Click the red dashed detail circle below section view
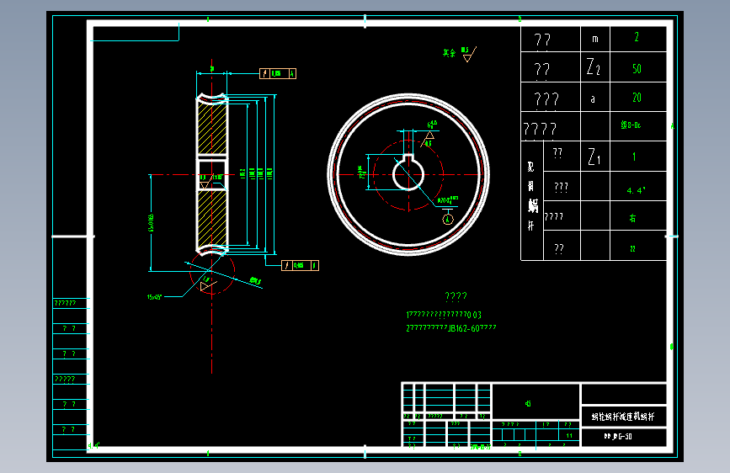 [212, 271]
